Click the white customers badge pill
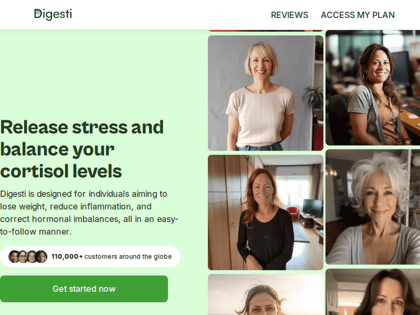The height and width of the screenshot is (315, 420). [90, 257]
